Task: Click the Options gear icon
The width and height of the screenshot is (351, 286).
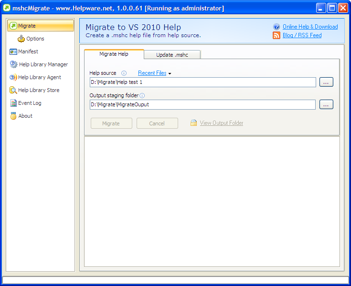Action: pyautogui.click(x=21, y=39)
